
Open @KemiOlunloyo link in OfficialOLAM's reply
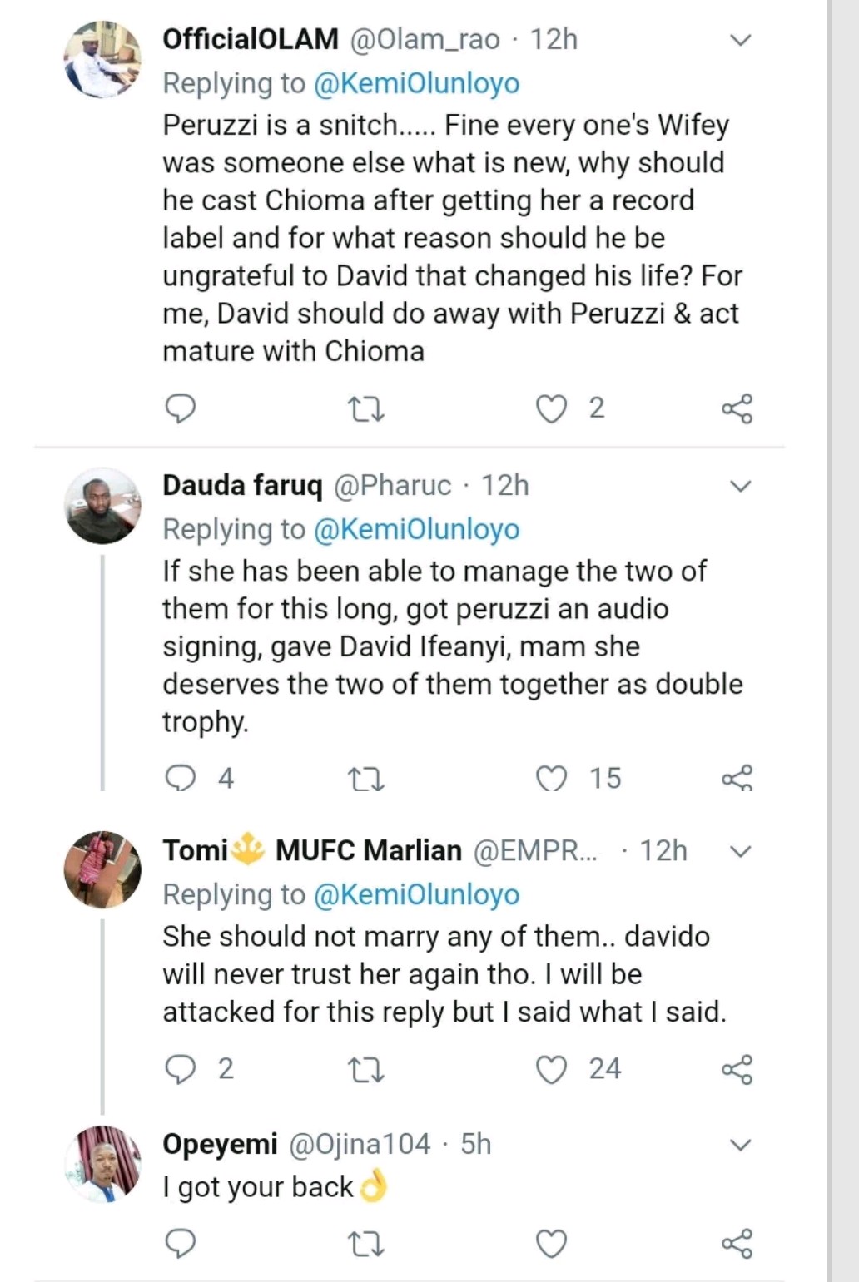pos(416,83)
